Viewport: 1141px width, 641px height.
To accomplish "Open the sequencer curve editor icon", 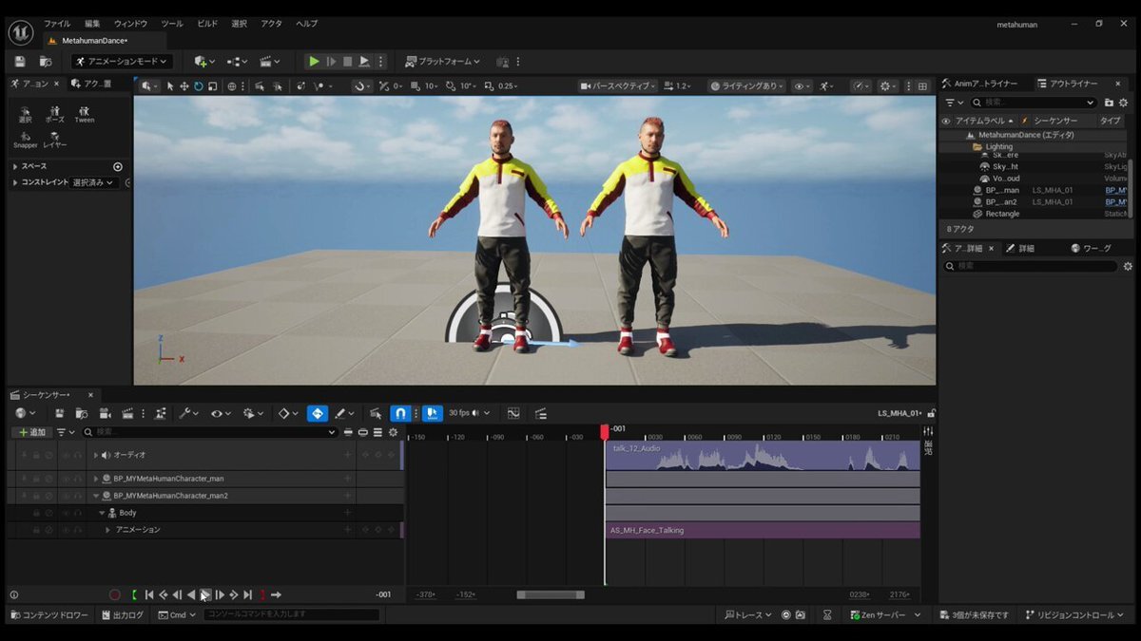I will pos(513,413).
